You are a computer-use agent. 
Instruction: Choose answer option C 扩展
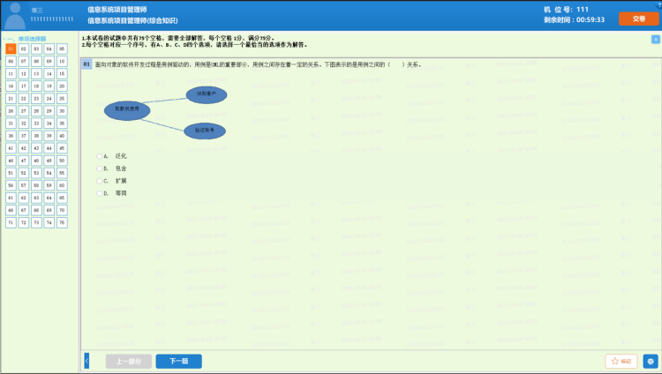[x=101, y=180]
